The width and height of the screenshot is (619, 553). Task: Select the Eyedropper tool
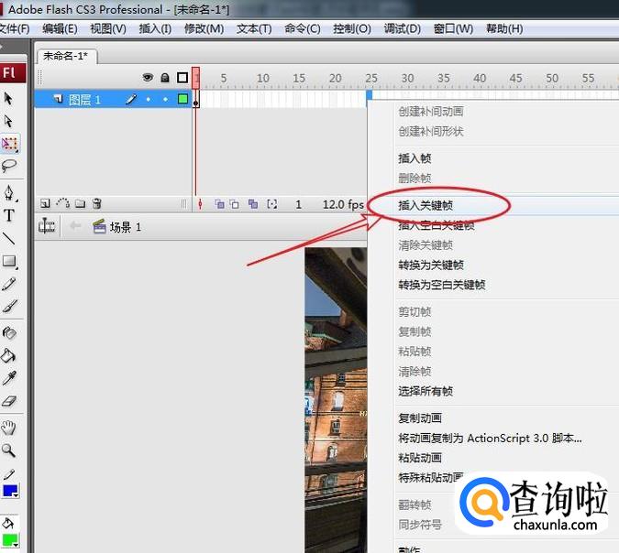[x=9, y=378]
